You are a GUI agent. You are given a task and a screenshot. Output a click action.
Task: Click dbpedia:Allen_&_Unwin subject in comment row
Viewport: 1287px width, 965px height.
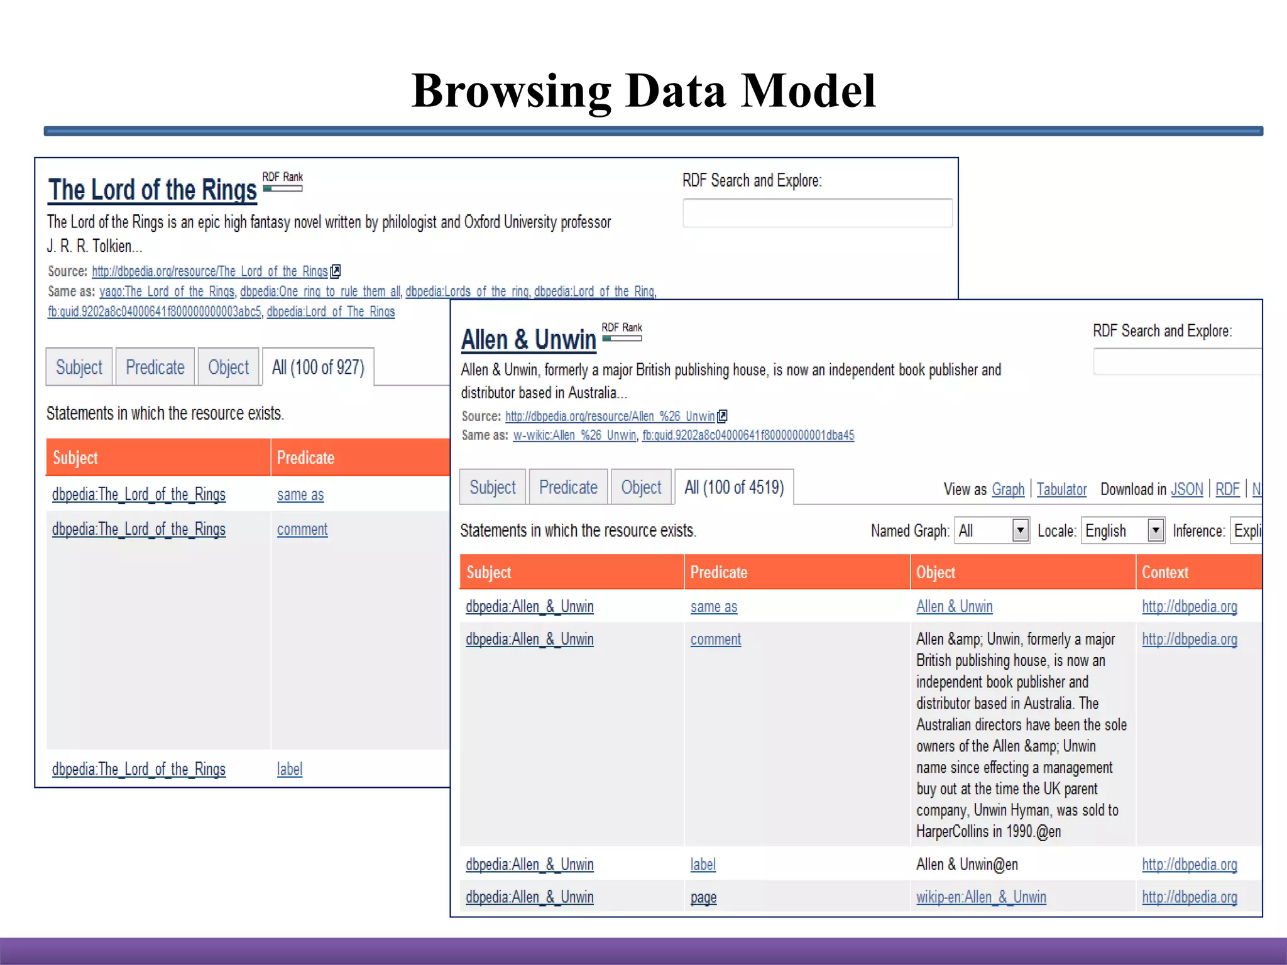[530, 639]
